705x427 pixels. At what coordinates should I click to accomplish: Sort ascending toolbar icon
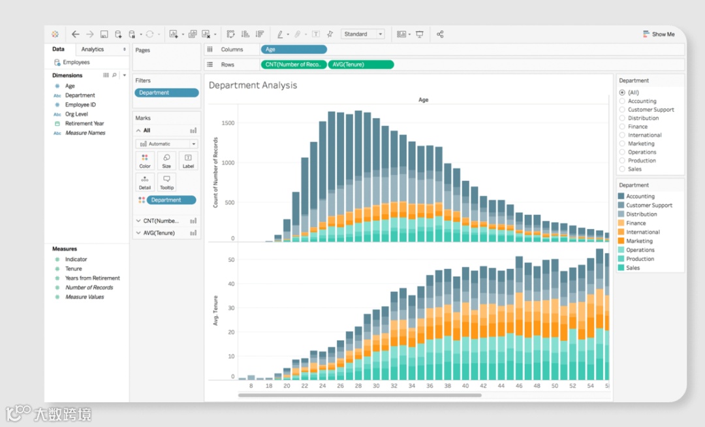245,34
